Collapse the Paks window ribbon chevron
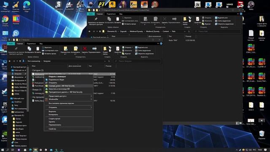Screen dimensions: 270x152 pyautogui.click(x=238, y=14)
